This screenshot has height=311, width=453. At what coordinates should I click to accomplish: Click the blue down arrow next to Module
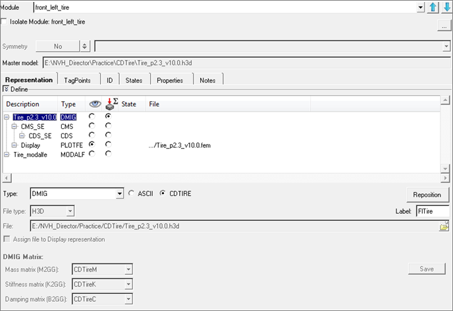point(446,7)
